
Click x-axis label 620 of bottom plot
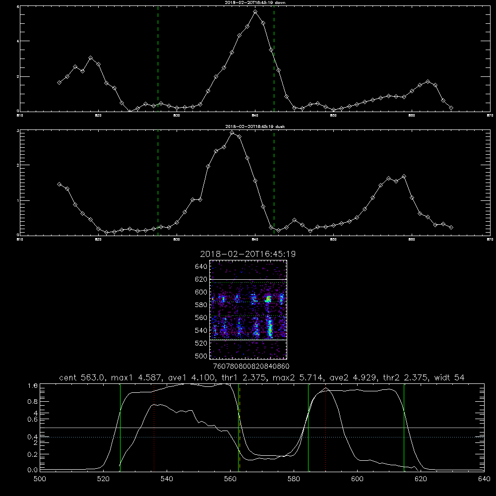coord(421,479)
